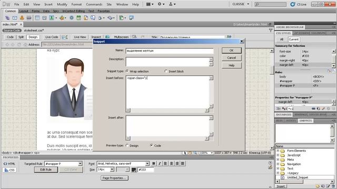Insert a Date with calendar icon
Viewport: 337px width, 189px height.
78,18
